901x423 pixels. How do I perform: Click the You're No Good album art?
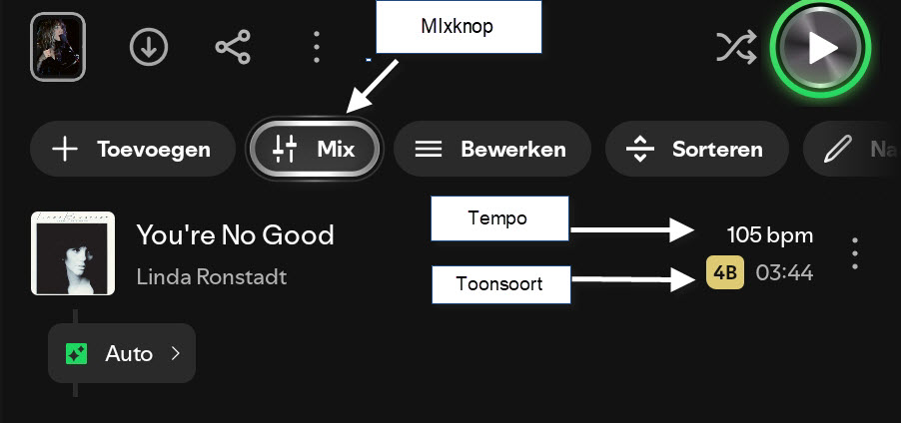pos(73,252)
